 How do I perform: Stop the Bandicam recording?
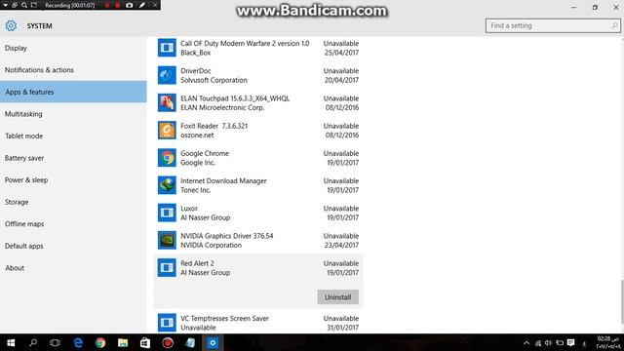click(118, 5)
